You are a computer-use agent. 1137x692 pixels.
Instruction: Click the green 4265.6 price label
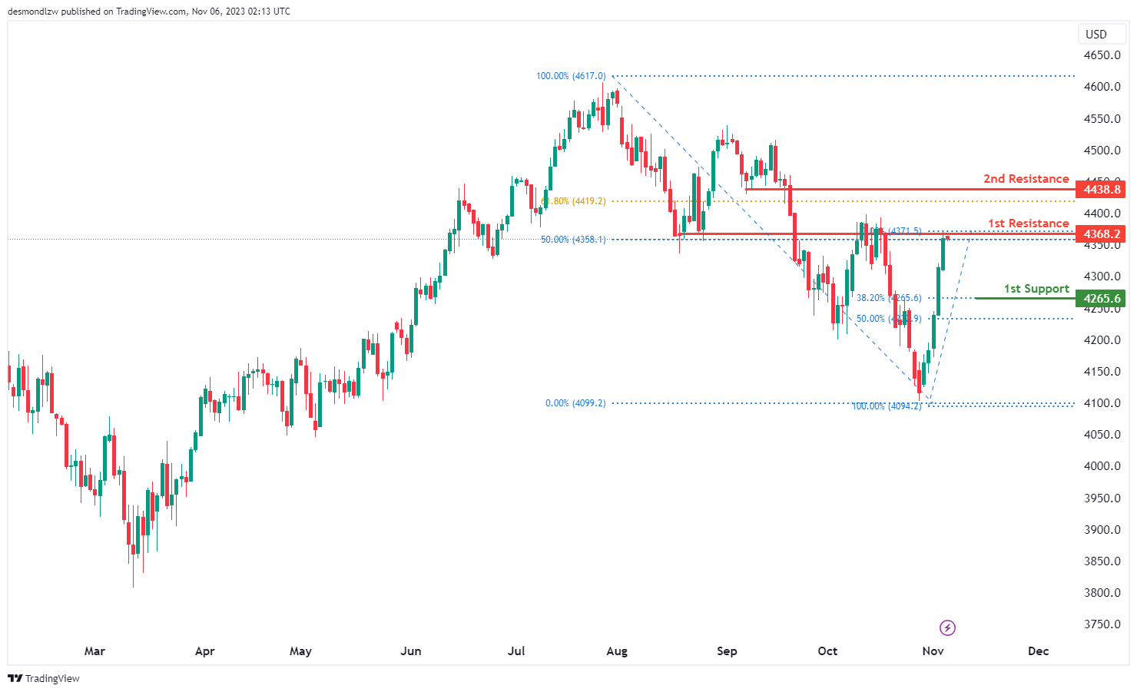(1102, 298)
